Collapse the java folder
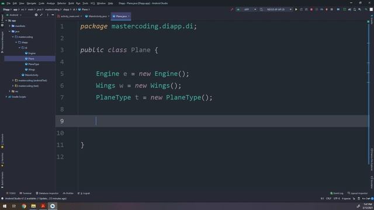This screenshot has height=210, width=374. 10,32
